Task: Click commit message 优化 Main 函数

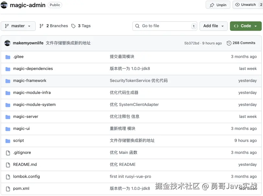Action: 123,153
